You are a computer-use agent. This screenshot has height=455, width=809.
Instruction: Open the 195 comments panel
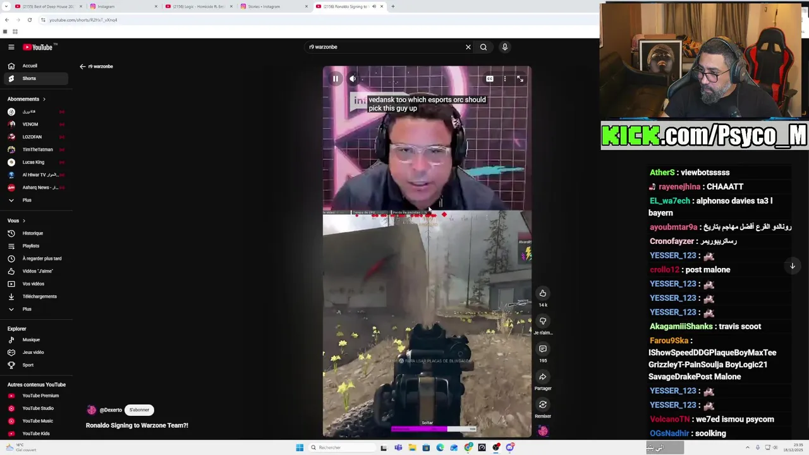click(543, 349)
